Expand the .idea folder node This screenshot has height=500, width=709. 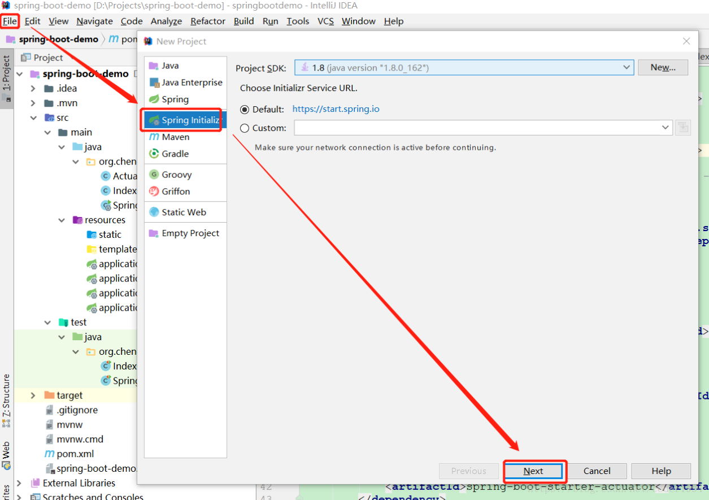click(x=33, y=89)
